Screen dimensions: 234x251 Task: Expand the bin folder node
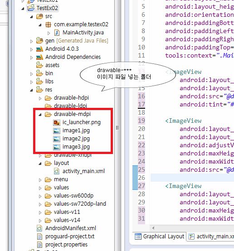31,74
